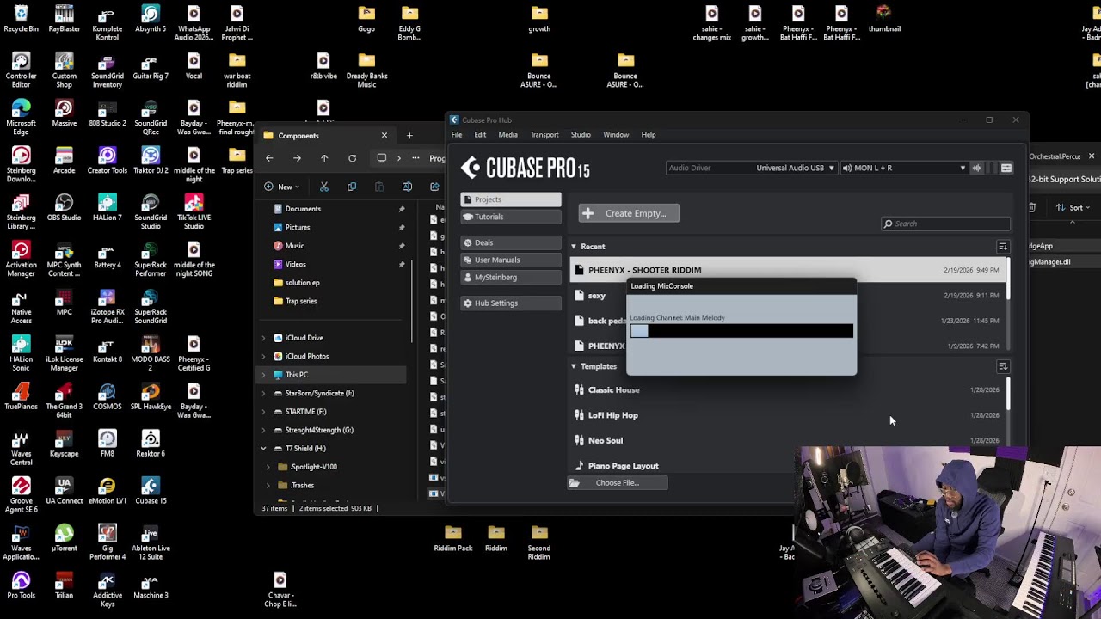Open the audio setup icon beside MON L+R

[1006, 168]
